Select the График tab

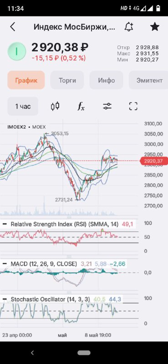pos(26,81)
